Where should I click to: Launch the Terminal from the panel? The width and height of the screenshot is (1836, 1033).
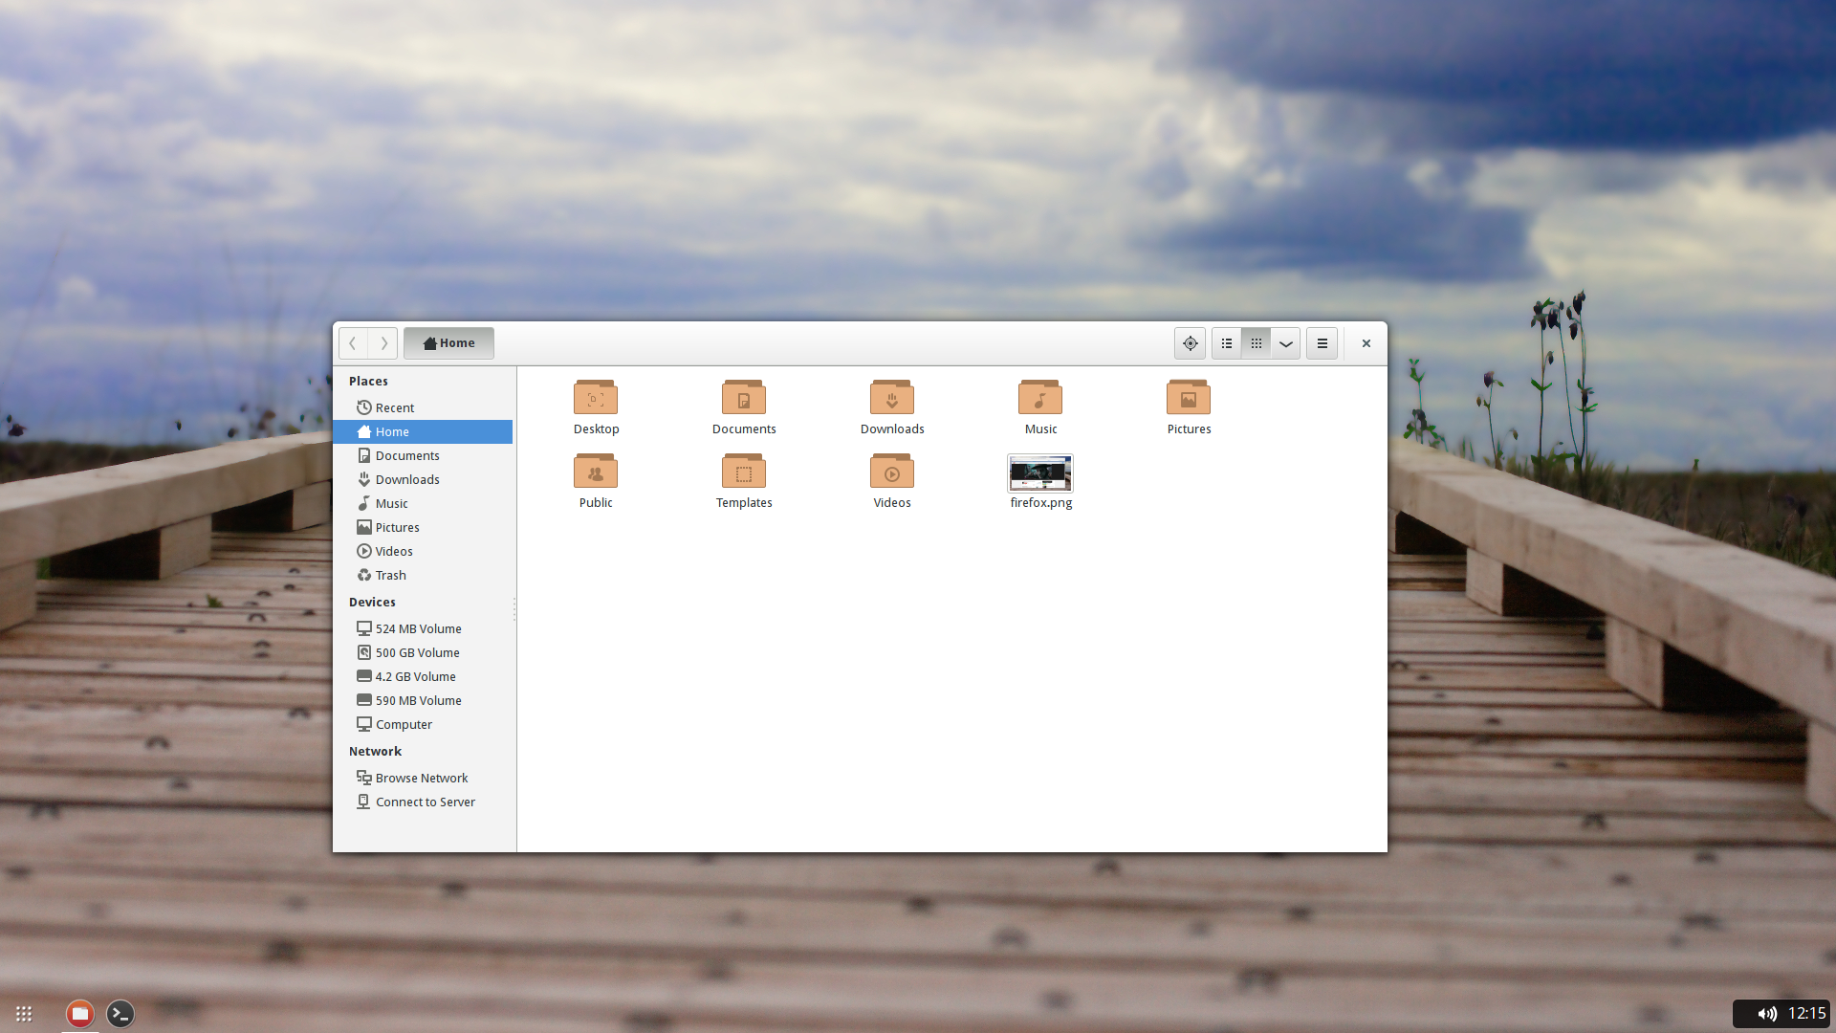[120, 1014]
